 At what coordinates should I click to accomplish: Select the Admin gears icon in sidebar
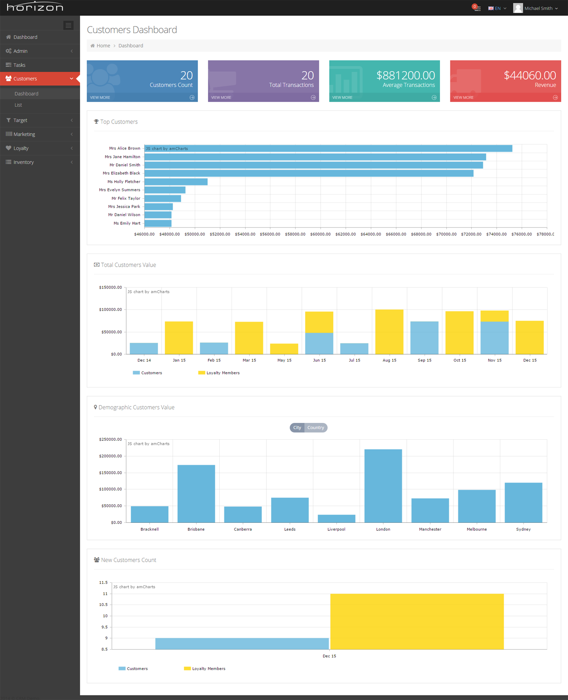pyautogui.click(x=8, y=51)
